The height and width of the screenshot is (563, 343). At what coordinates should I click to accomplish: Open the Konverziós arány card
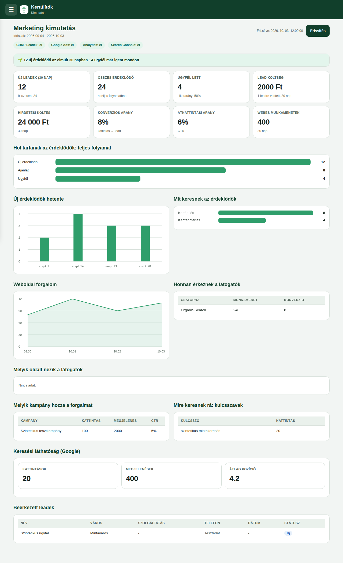[x=132, y=122]
